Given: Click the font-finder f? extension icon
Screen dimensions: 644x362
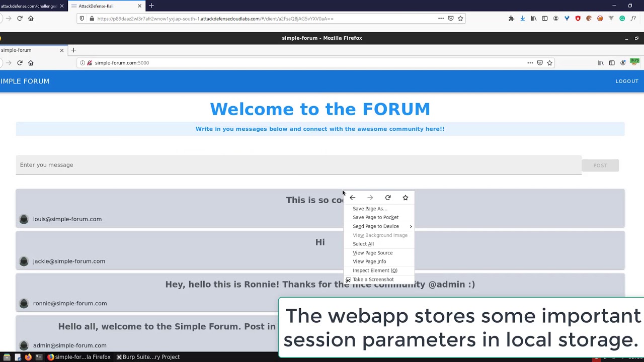Looking at the screenshot, I should (633, 19).
